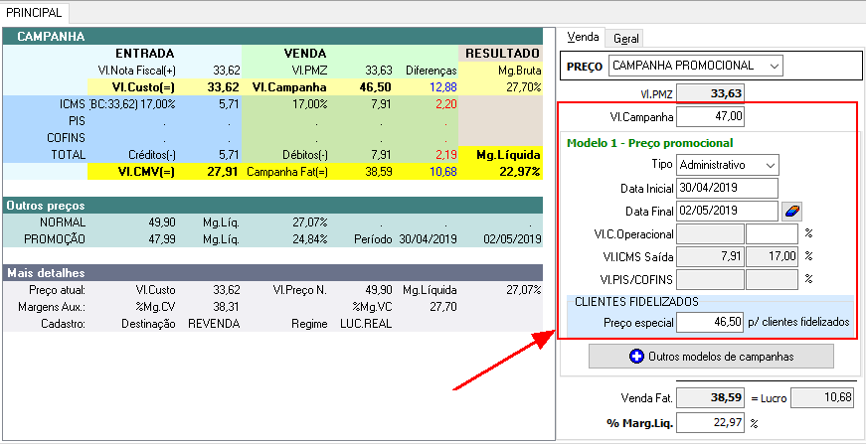The height and width of the screenshot is (444, 866).
Task: Click the Data Final date field
Action: [x=728, y=211]
